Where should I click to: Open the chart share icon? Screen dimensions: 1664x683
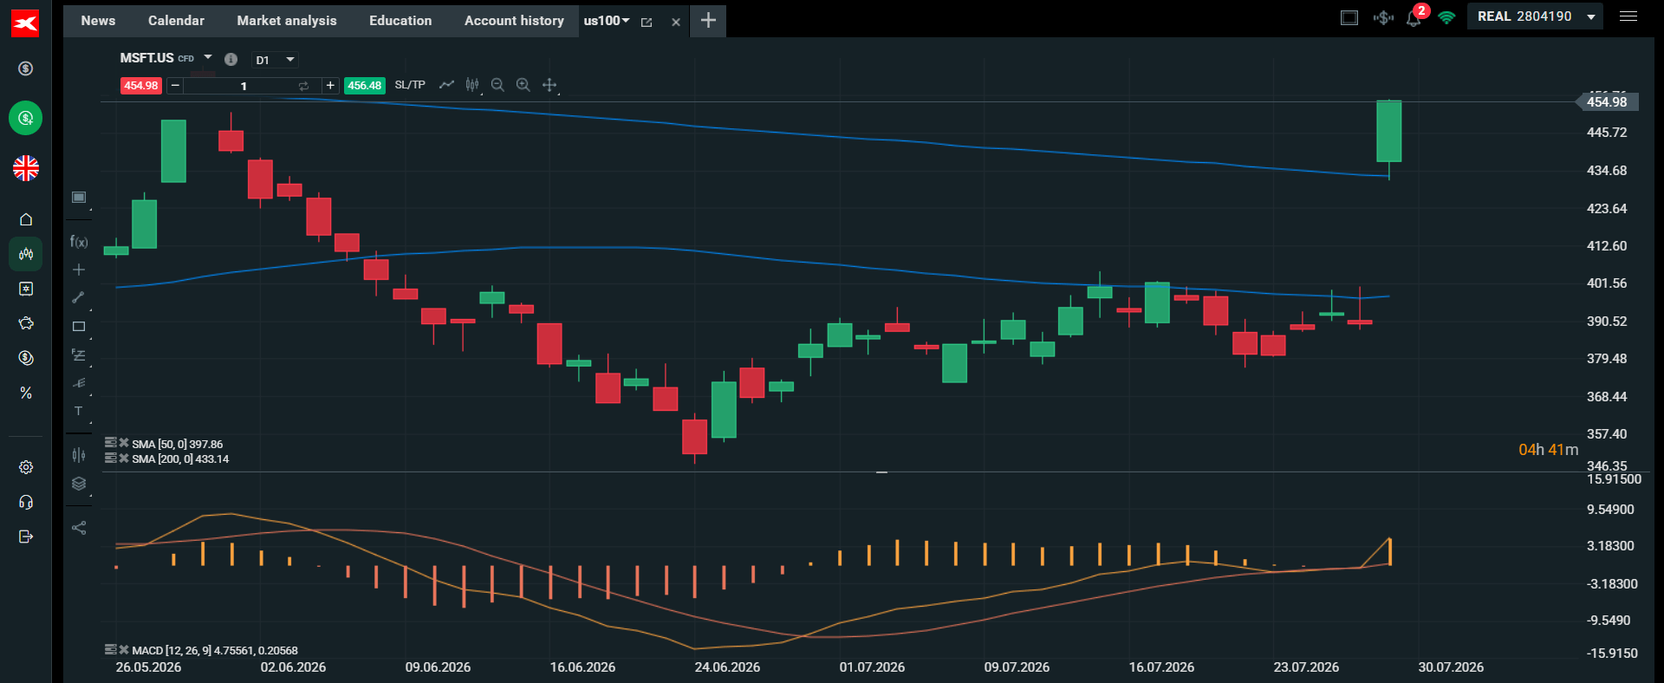tap(79, 528)
